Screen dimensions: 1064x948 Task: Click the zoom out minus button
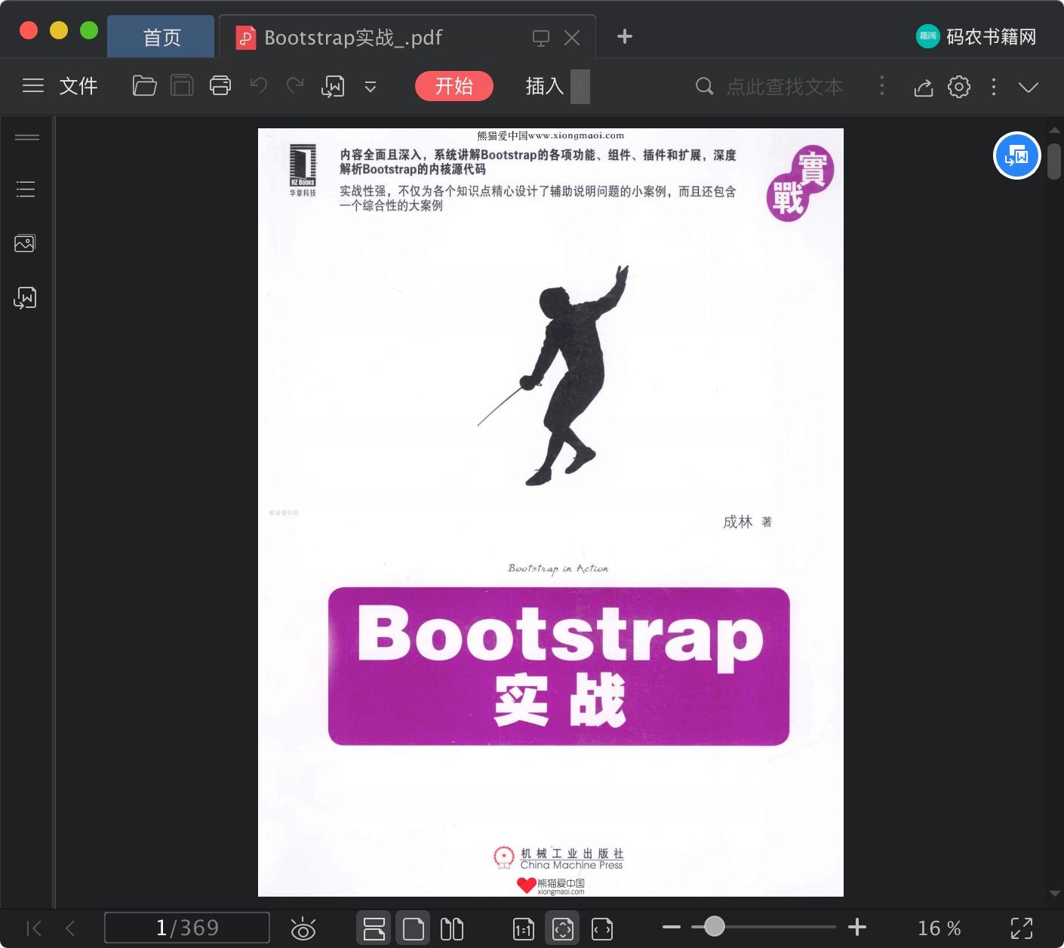click(x=672, y=927)
